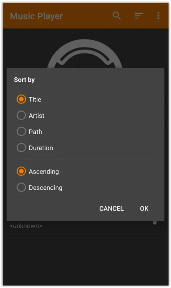Open search with the magnifier icon
Screen dimensions: 171x288
(x=117, y=15)
